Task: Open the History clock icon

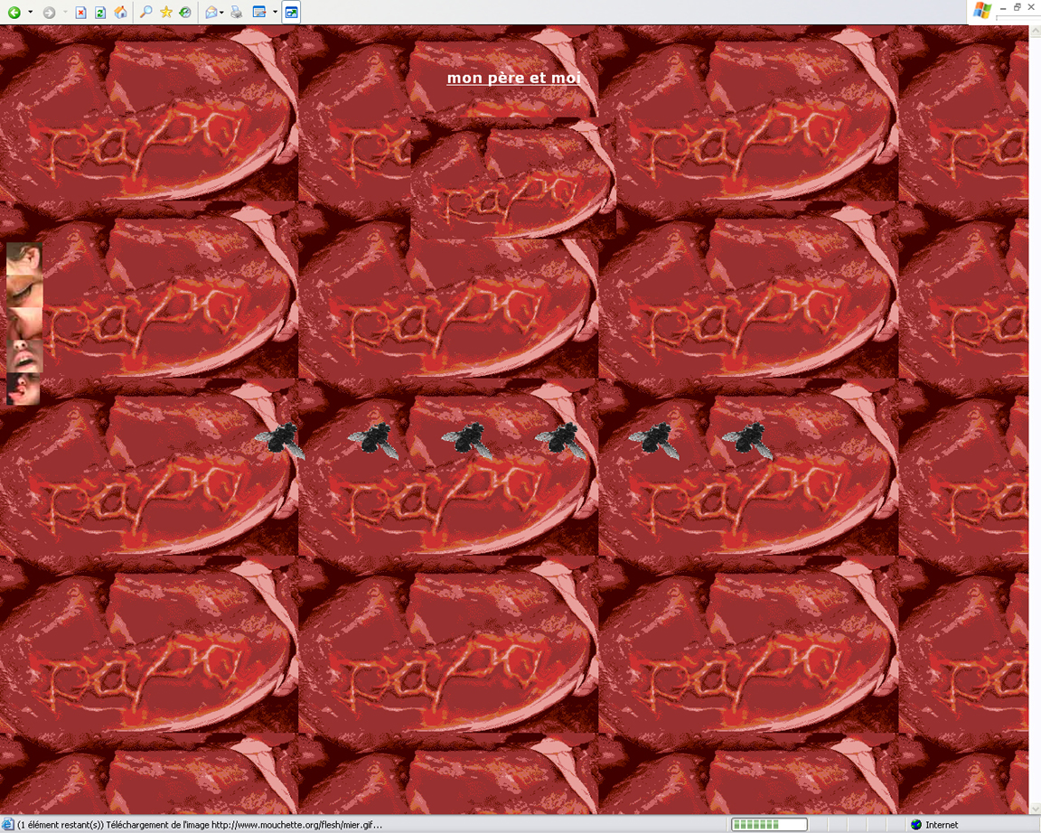Action: click(186, 12)
